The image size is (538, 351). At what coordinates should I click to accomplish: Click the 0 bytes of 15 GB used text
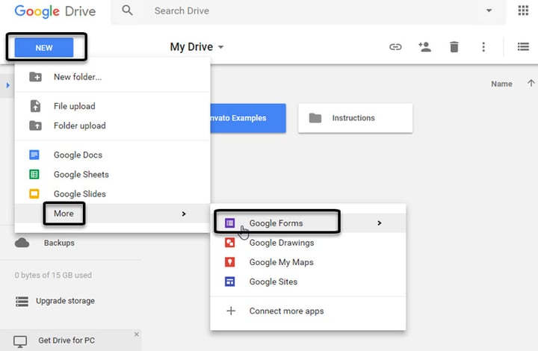click(x=53, y=275)
